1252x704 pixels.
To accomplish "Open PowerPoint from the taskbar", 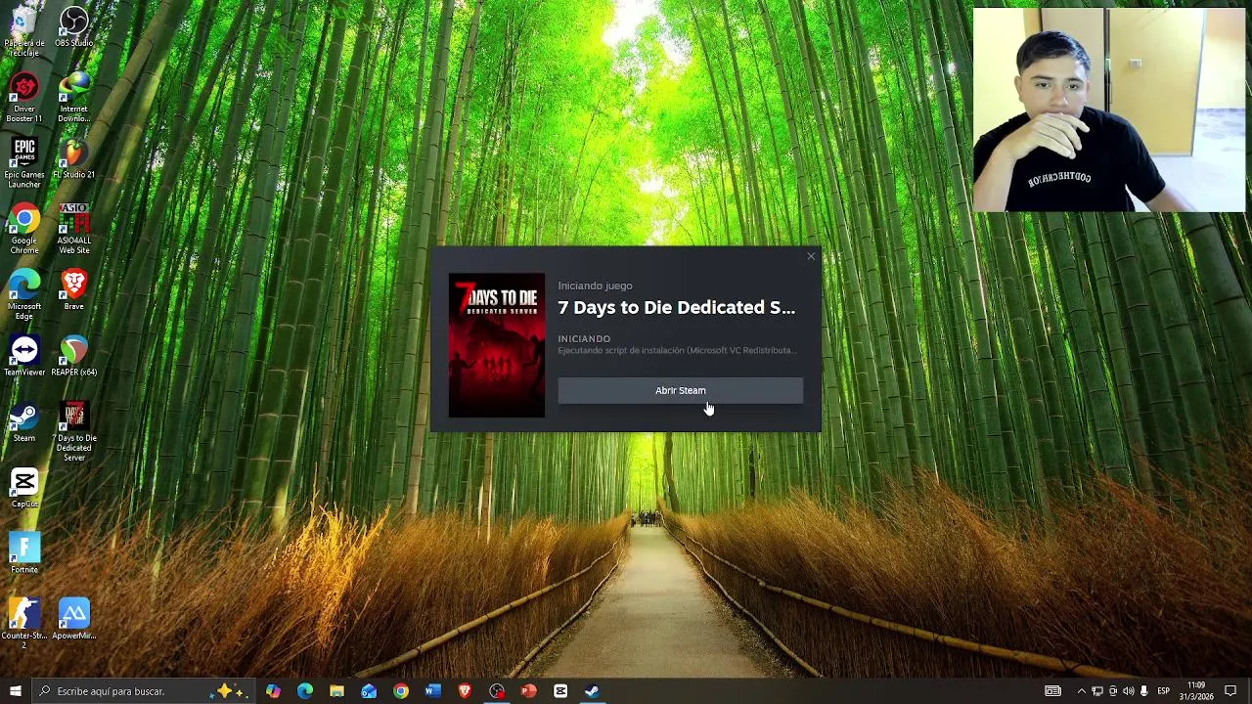I will pyautogui.click(x=528, y=691).
